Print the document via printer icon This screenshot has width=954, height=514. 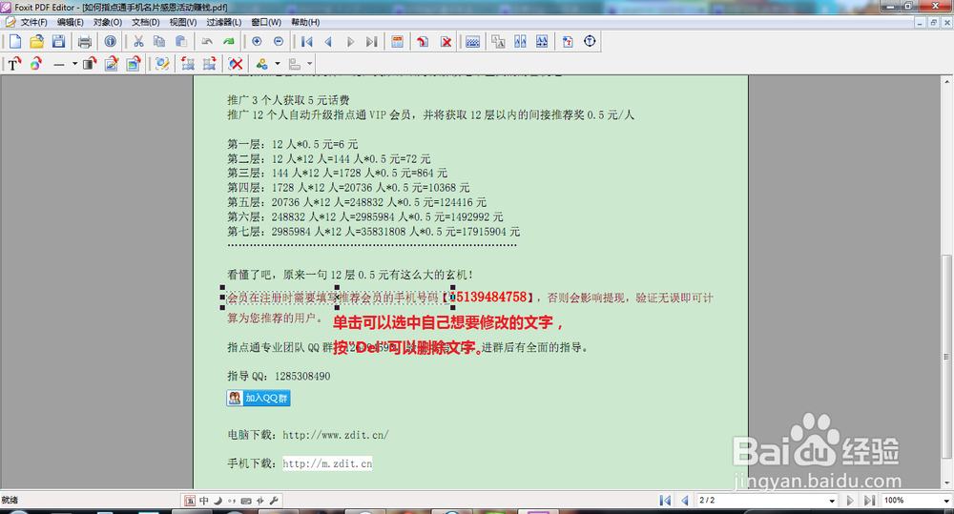(85, 41)
